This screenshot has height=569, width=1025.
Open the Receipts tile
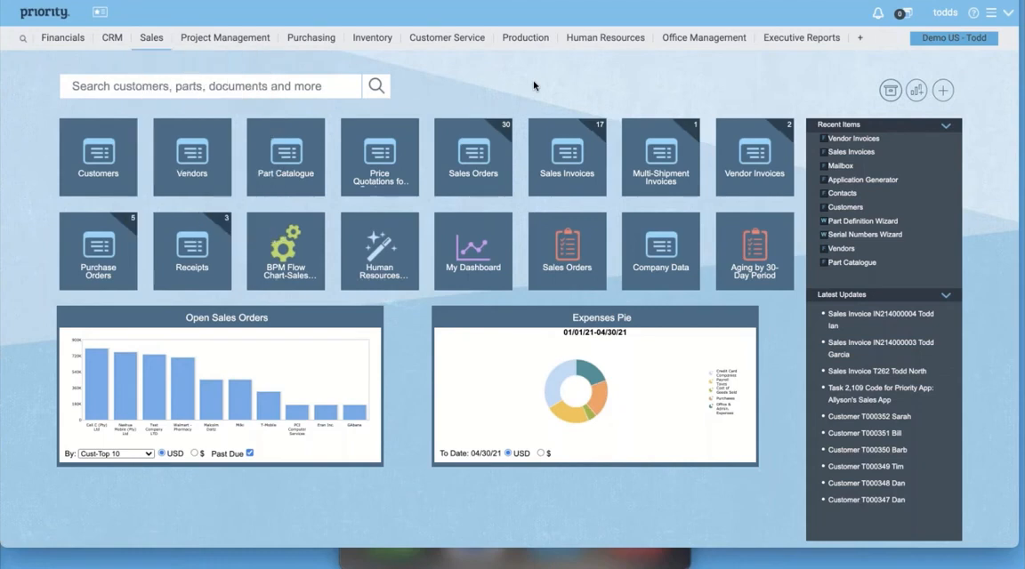coord(192,251)
